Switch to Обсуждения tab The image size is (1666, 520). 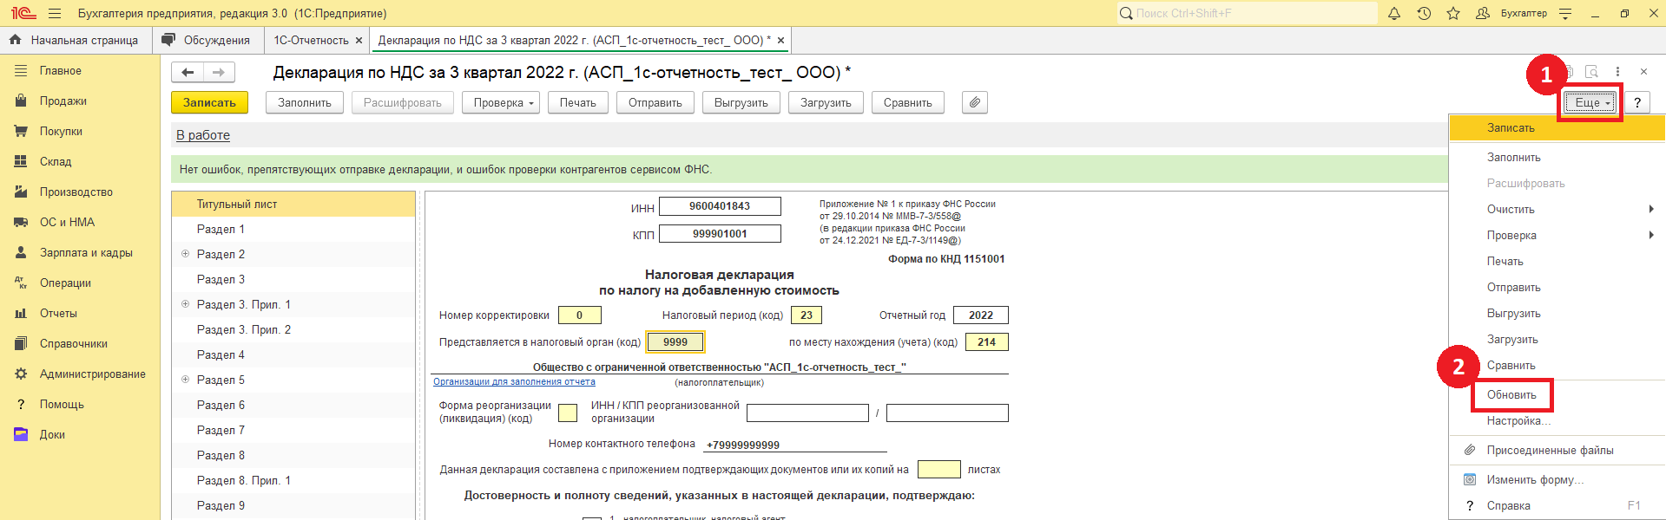coord(207,40)
